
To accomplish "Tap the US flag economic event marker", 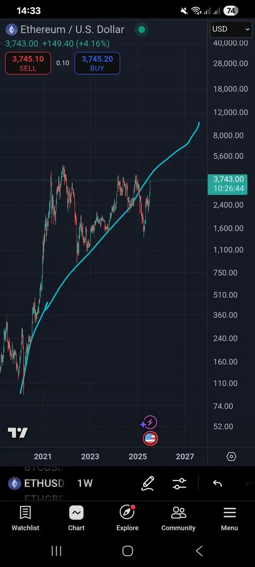I will coord(150,438).
